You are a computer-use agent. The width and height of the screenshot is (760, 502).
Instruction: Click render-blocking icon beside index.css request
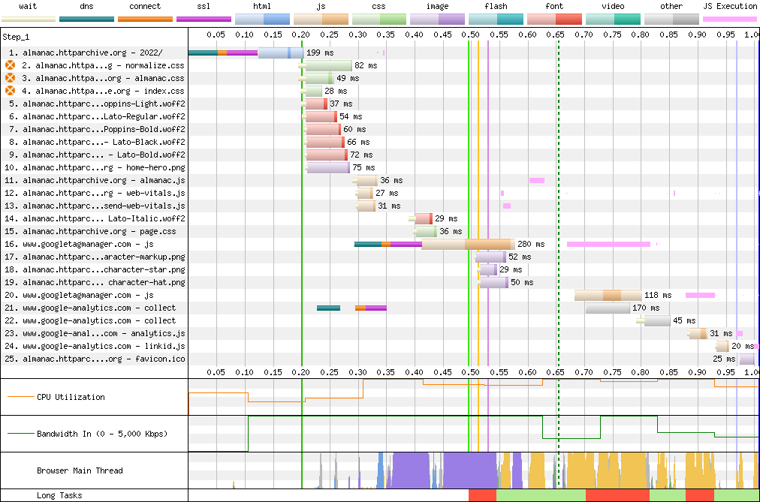click(x=11, y=91)
